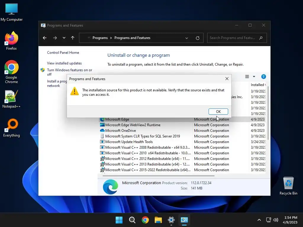Open Google Chrome desktop shortcut
The width and height of the screenshot is (303, 227).
tap(12, 72)
